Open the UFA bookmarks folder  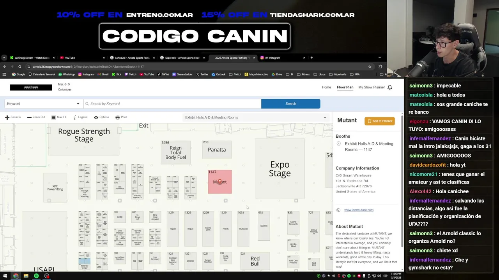[x=355, y=74]
